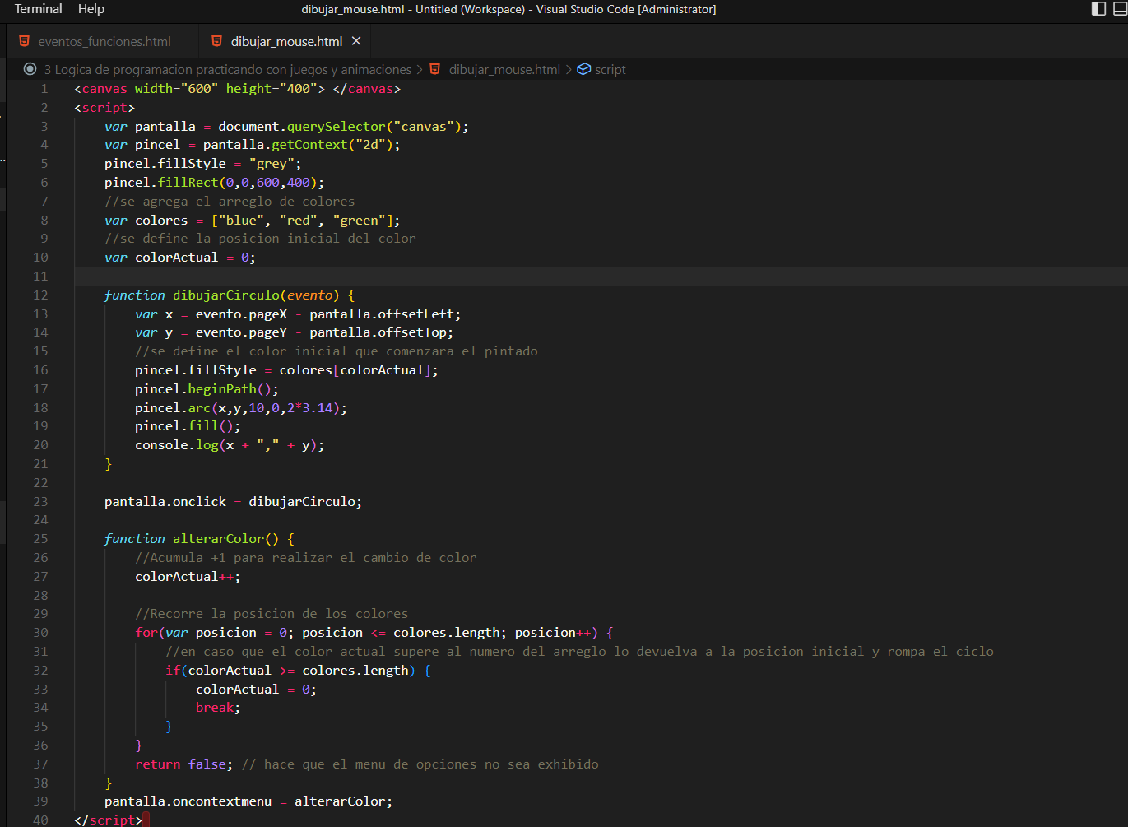1128x827 pixels.
Task: Click colorActual++ on line 27
Action: click(x=184, y=577)
